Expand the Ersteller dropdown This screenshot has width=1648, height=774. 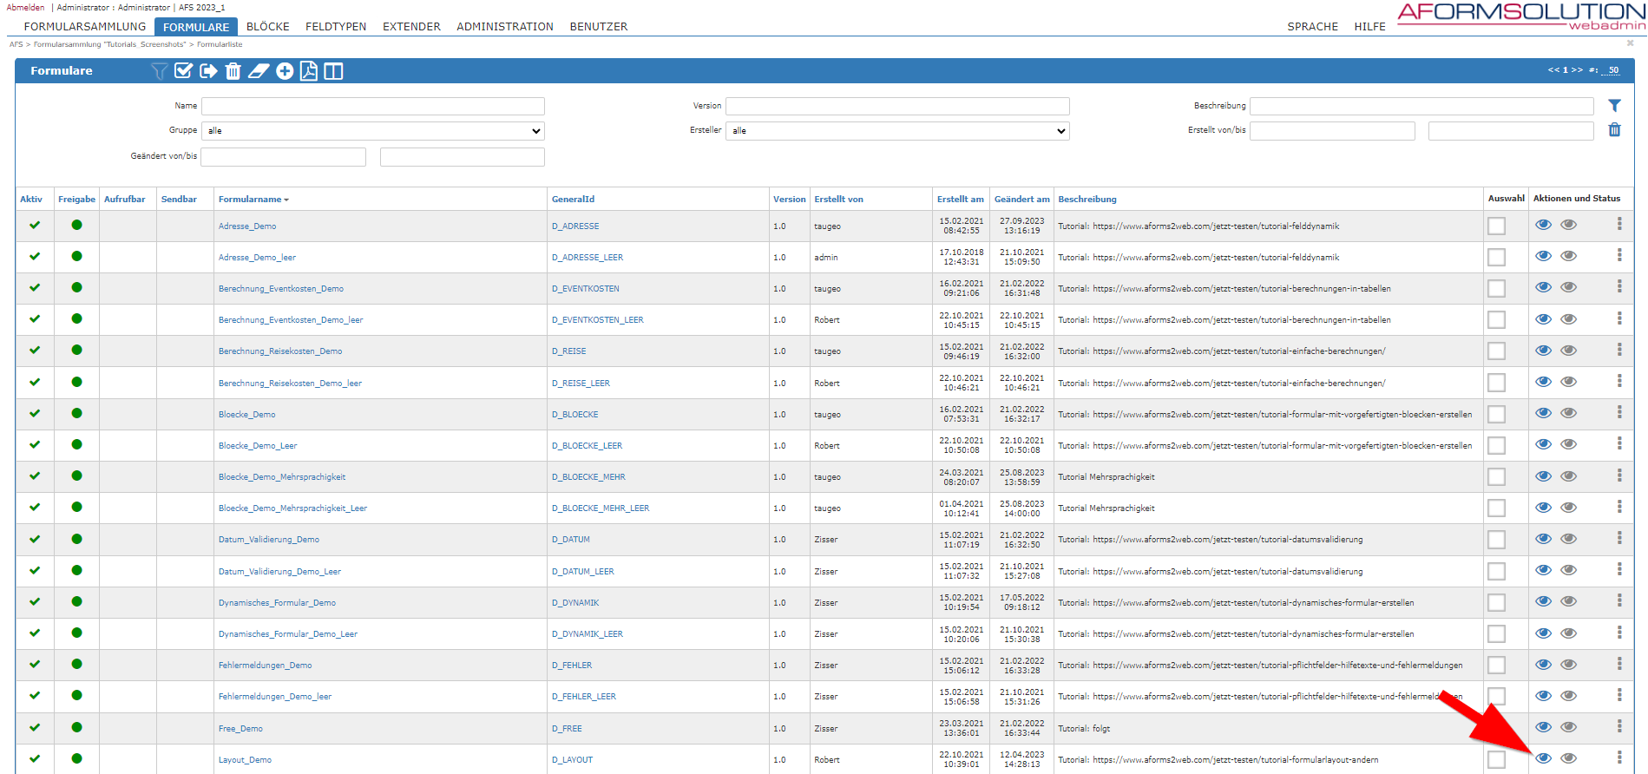point(897,131)
